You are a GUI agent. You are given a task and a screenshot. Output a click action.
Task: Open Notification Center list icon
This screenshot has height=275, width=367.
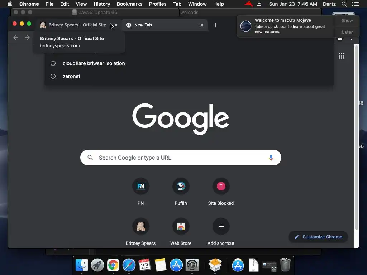click(355, 4)
